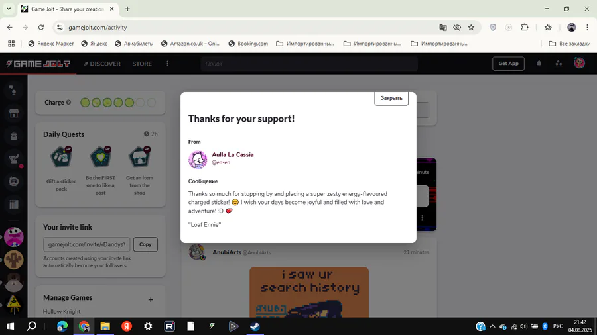Open the Chrome apps grid icon
Viewport: 597px width, 335px height.
[x=11, y=44]
